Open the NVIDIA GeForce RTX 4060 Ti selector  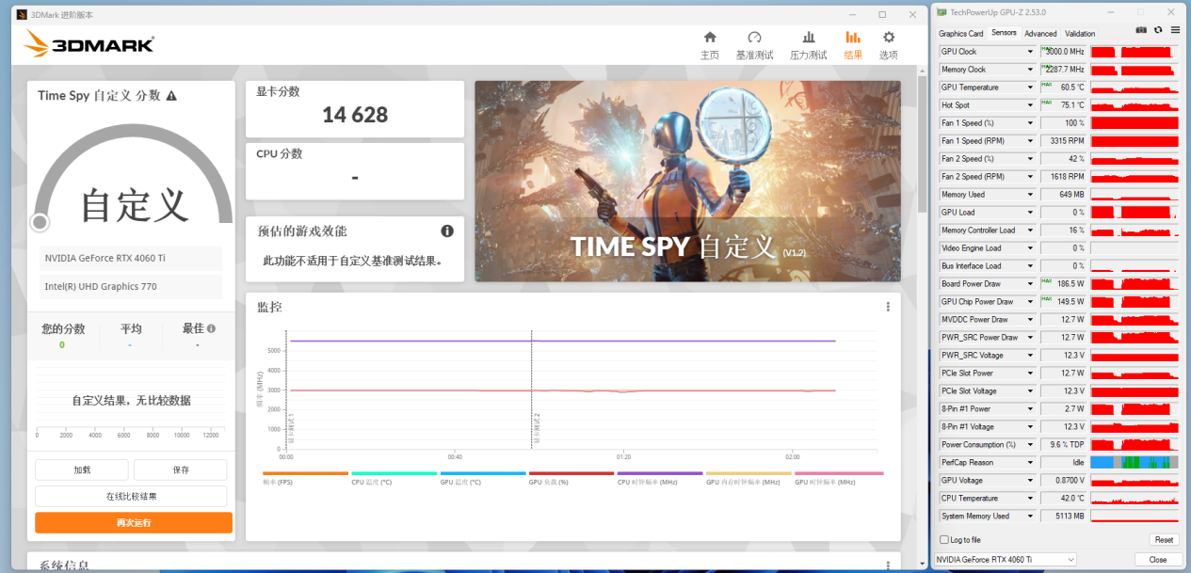1004,560
